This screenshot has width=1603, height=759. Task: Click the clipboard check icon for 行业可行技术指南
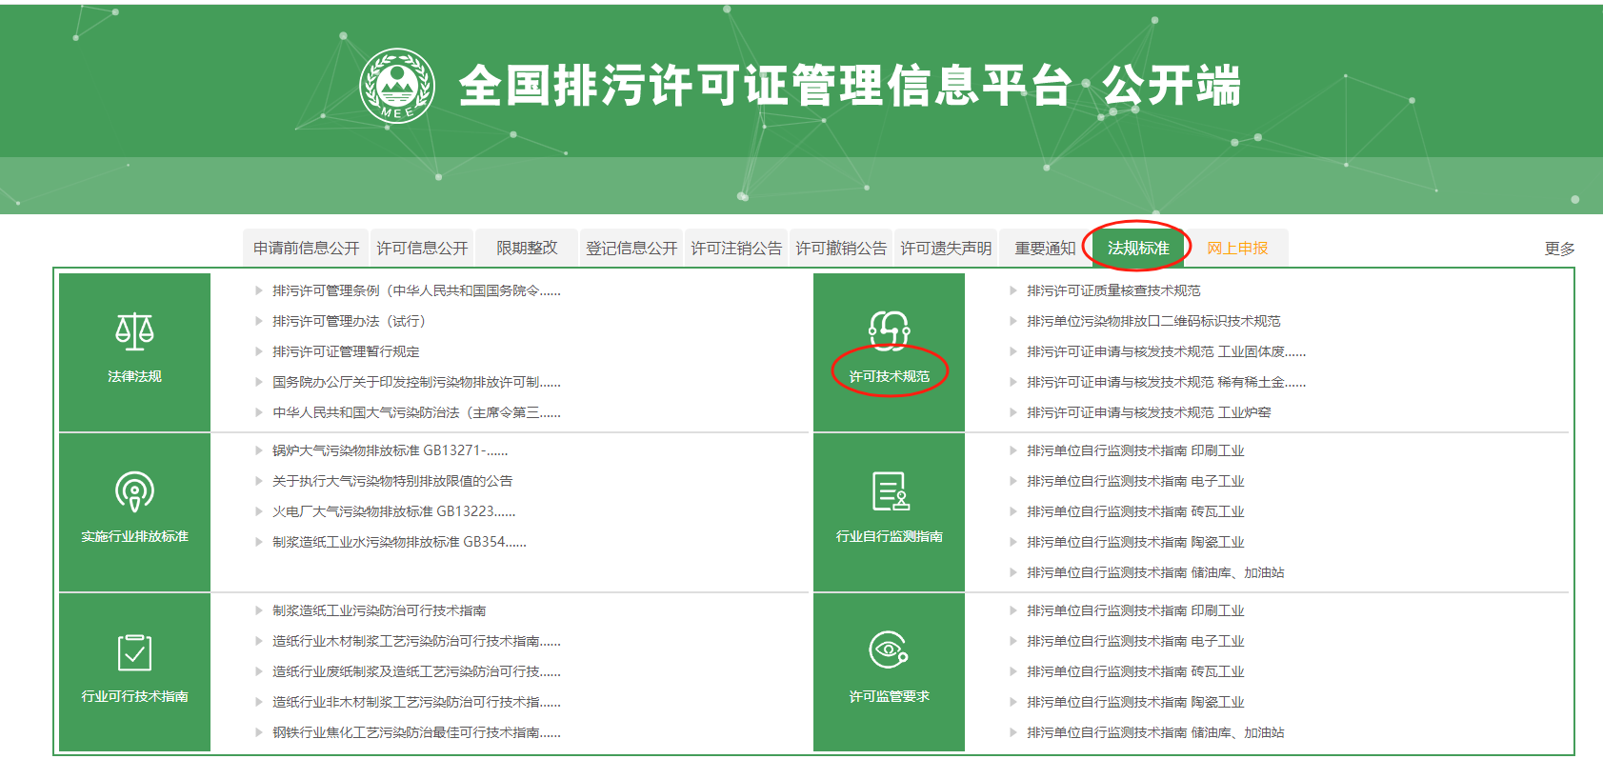(134, 652)
